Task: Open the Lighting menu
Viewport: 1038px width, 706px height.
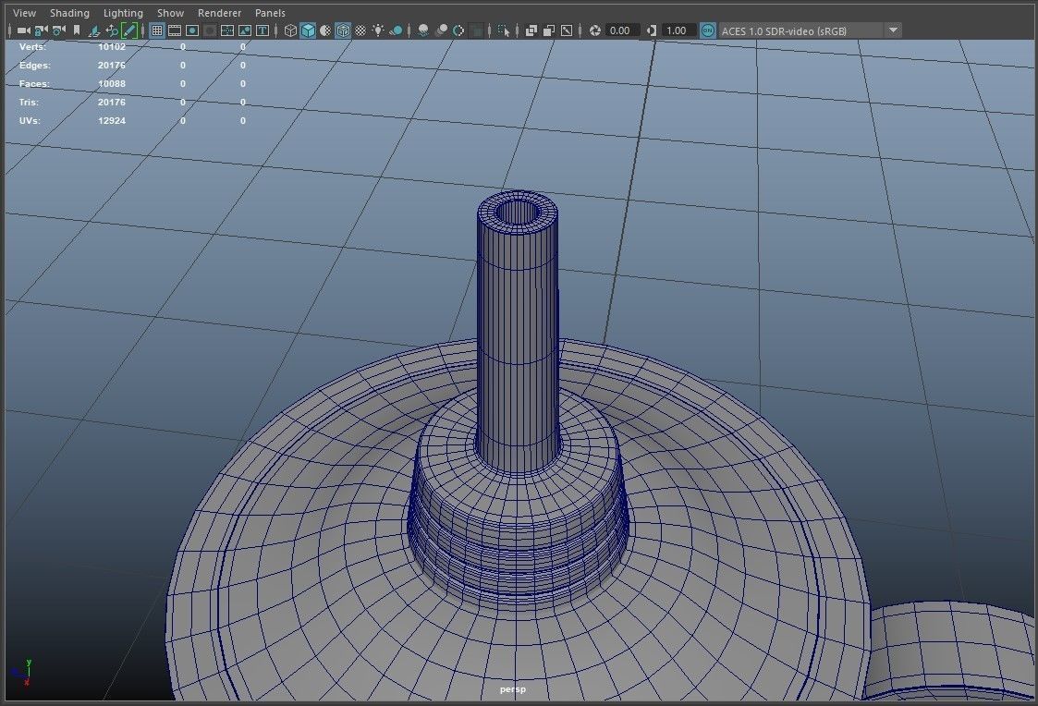Action: click(x=123, y=13)
